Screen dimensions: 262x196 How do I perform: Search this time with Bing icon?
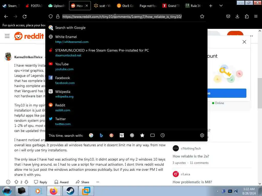(101, 135)
